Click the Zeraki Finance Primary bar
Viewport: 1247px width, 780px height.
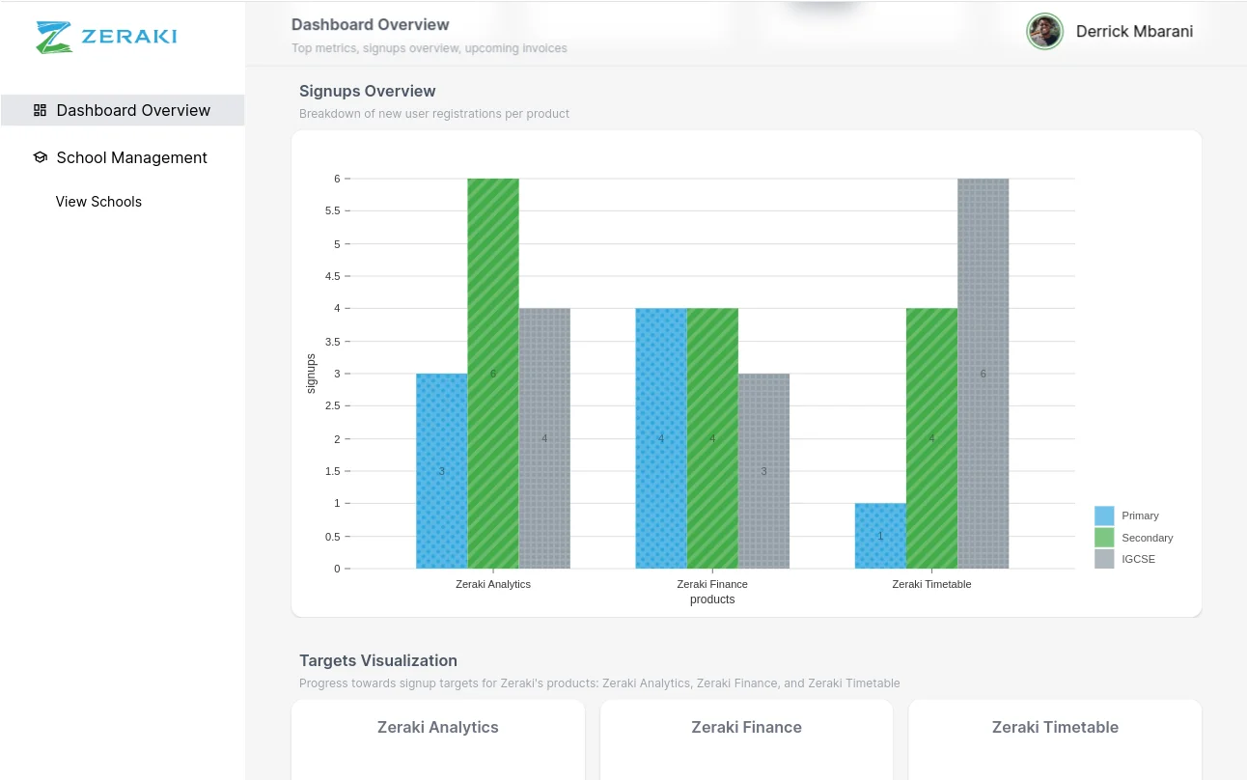[661, 438]
